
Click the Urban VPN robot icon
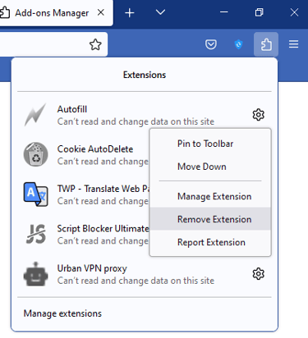pos(35,274)
